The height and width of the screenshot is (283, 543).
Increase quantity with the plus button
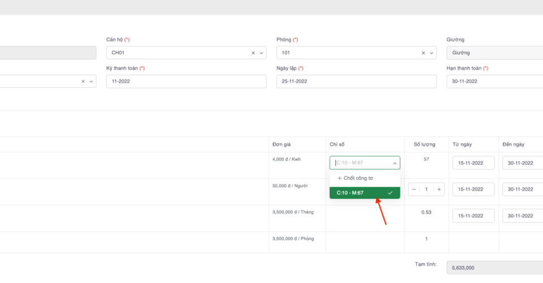pyautogui.click(x=439, y=189)
